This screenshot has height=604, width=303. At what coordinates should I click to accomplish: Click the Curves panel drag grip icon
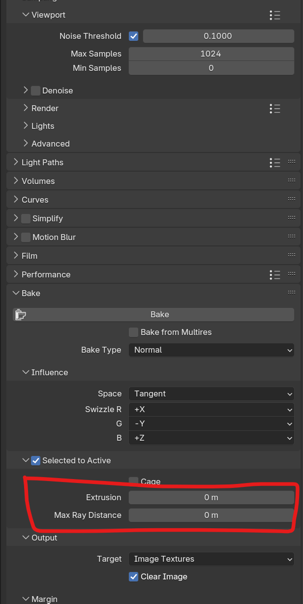click(292, 200)
